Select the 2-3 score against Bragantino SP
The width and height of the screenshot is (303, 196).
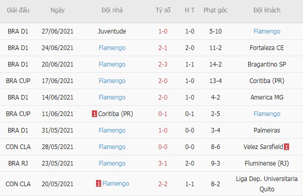coord(163,64)
